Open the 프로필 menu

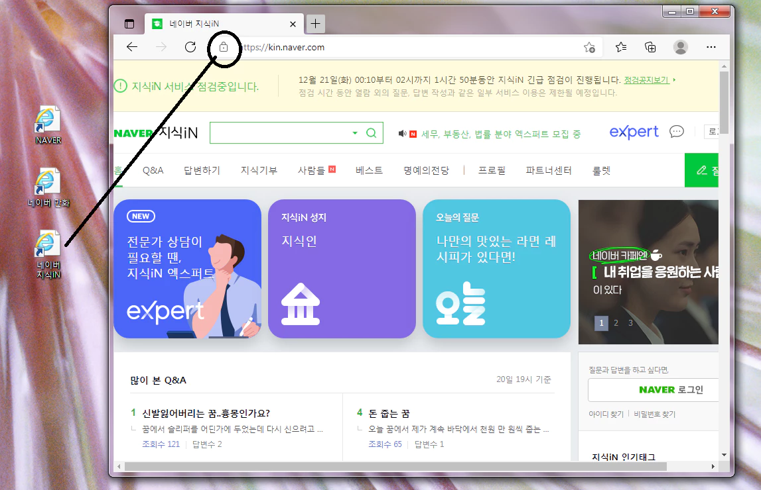[492, 170]
